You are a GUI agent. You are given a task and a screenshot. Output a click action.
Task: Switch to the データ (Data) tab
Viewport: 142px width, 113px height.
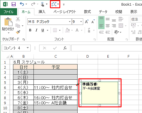[x=103, y=12]
